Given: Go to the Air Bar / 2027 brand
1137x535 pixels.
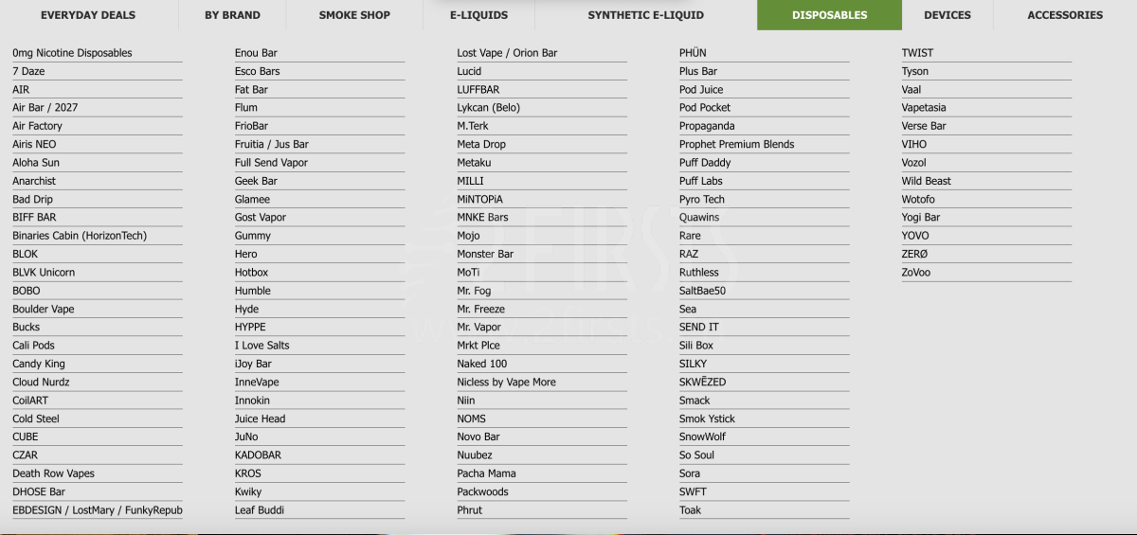Looking at the screenshot, I should (x=45, y=108).
